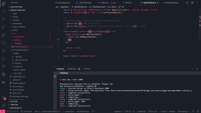Switch to the _document.jsx tab
201x113 pixels.
(x=84, y=3)
